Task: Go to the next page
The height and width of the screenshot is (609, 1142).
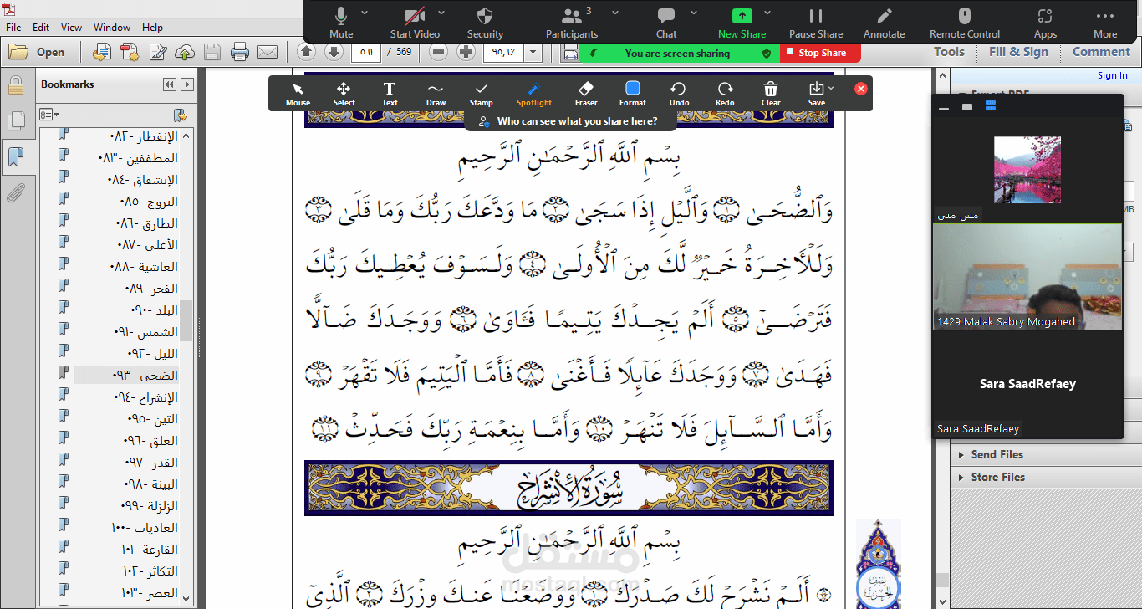Action: click(334, 52)
